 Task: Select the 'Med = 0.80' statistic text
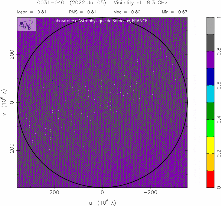[127, 12]
